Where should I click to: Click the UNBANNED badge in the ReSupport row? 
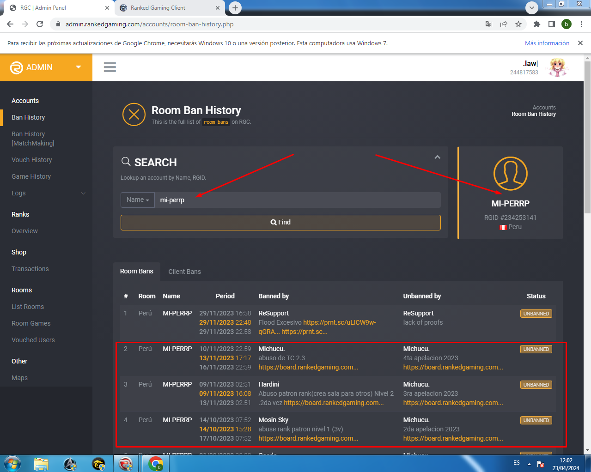(536, 314)
